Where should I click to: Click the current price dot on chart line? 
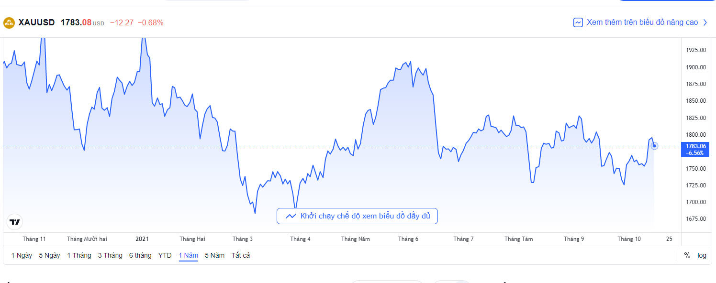[x=654, y=146]
